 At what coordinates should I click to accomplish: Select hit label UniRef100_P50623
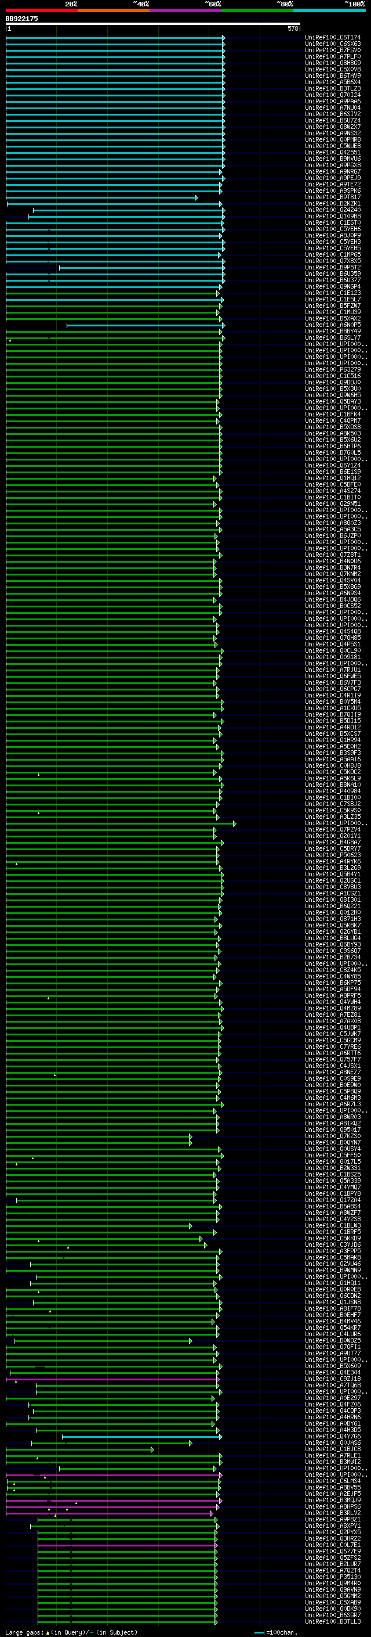(333, 855)
